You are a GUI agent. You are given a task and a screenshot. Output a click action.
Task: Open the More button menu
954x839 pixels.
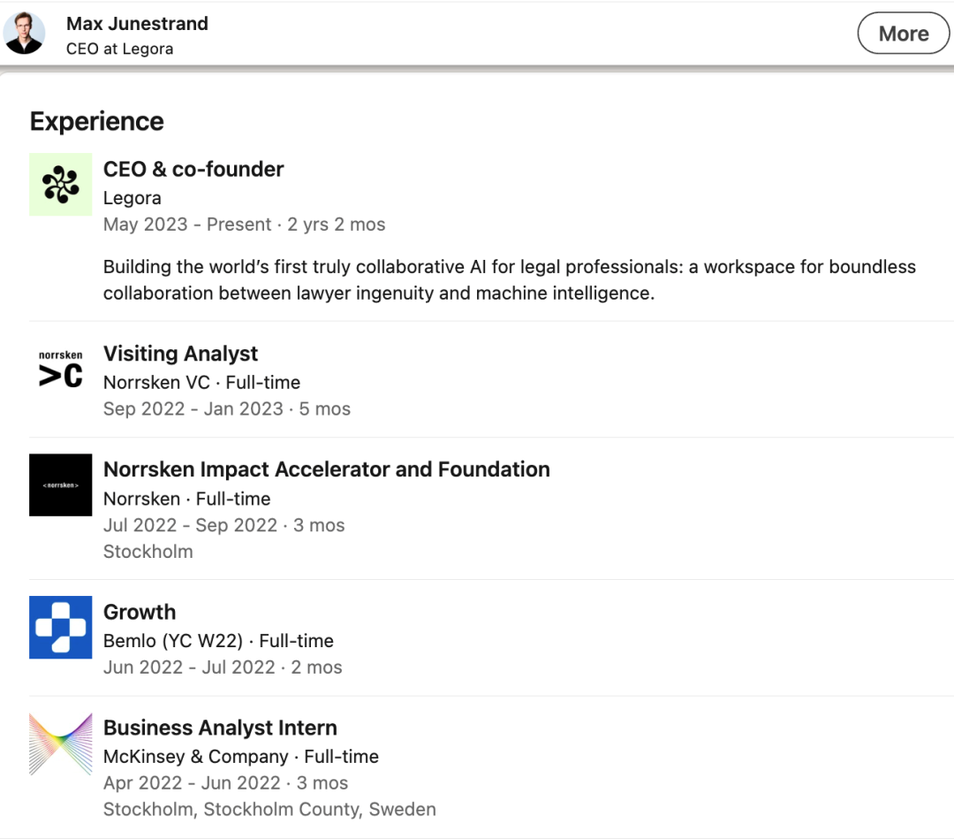903,33
